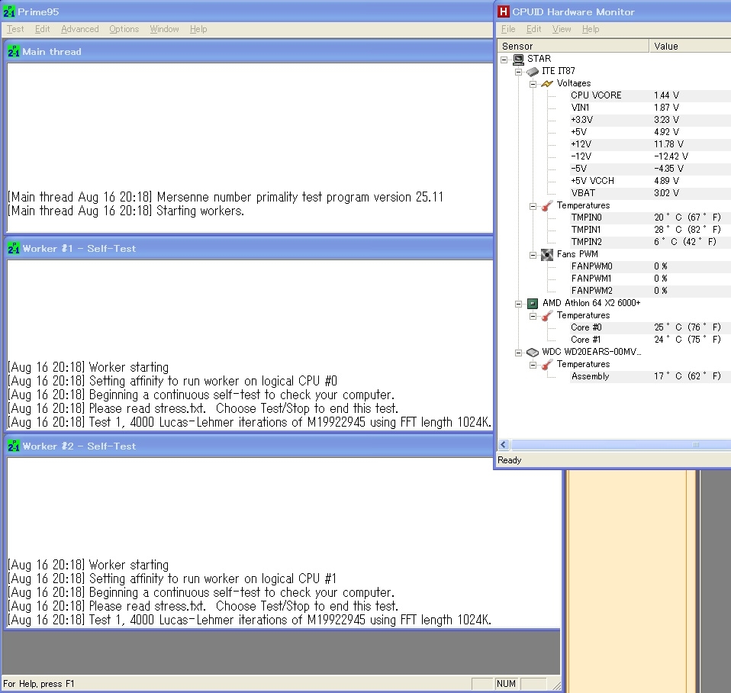Image resolution: width=731 pixels, height=693 pixels.
Task: Collapse the STAR computer tree node
Action: click(504, 59)
